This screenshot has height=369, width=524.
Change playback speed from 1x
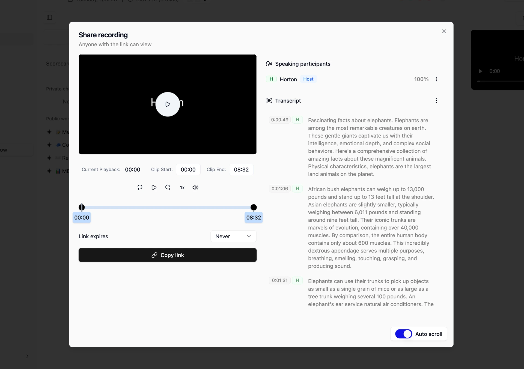(x=182, y=188)
